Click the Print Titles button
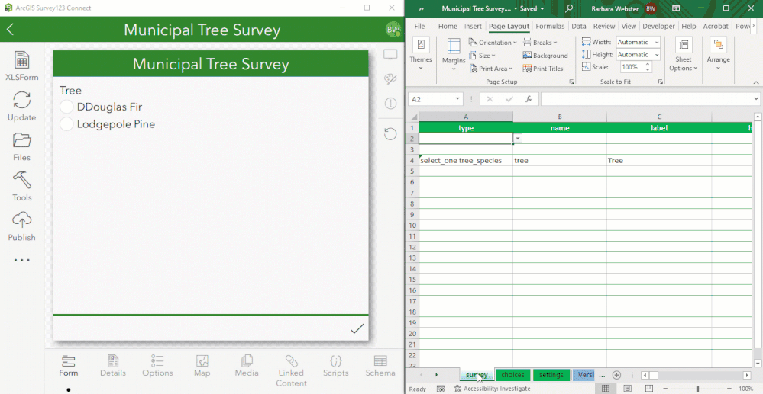763x394 pixels. pyautogui.click(x=542, y=69)
